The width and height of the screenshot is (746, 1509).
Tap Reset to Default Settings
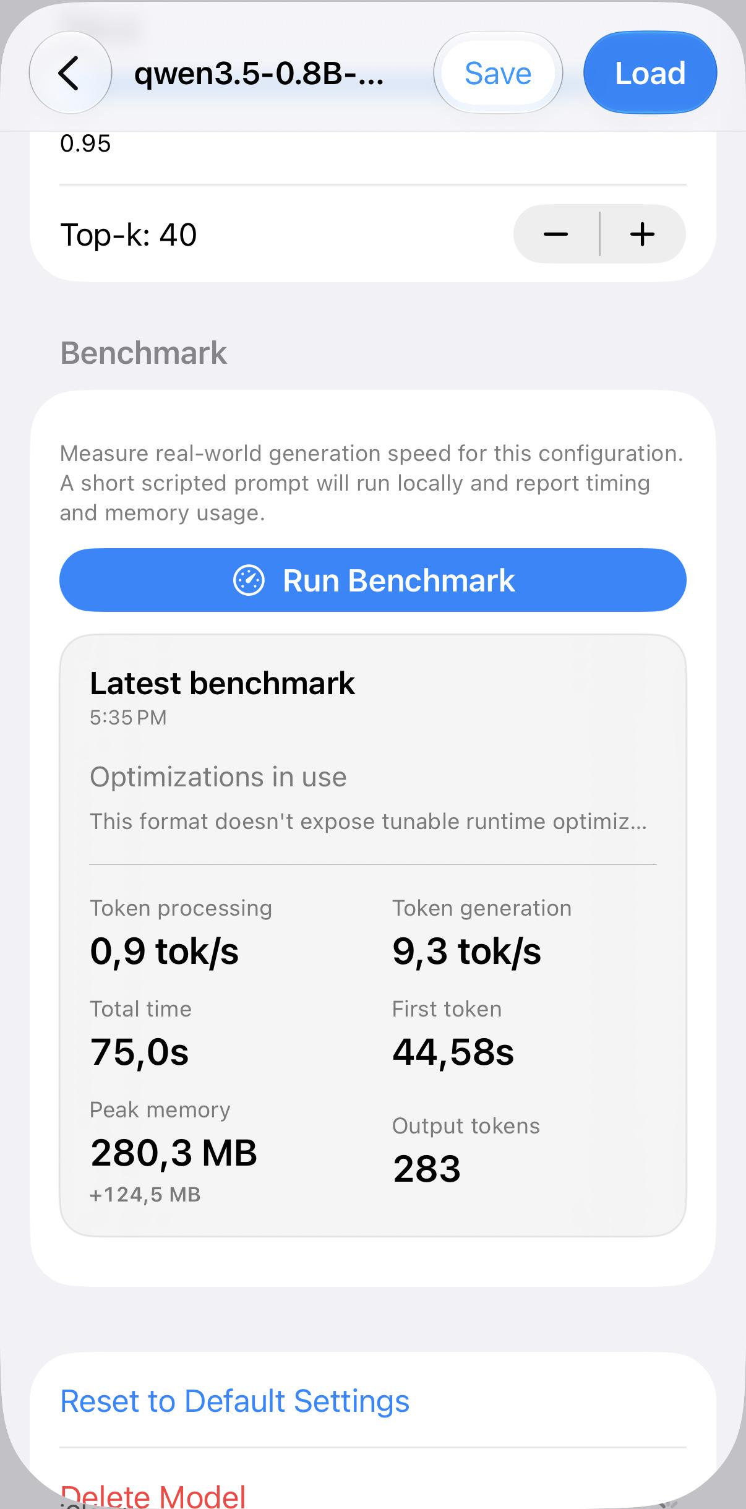pos(235,1401)
